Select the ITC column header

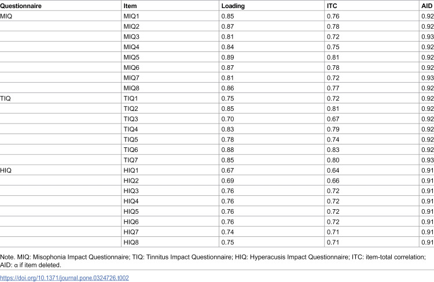[332, 6]
